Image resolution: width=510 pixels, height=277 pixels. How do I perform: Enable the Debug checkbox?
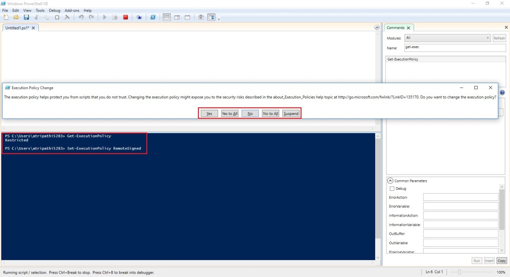[392, 188]
